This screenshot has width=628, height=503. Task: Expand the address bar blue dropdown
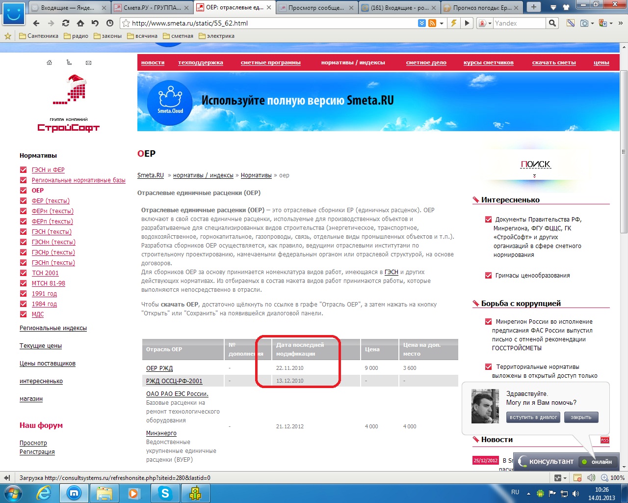coord(422,23)
